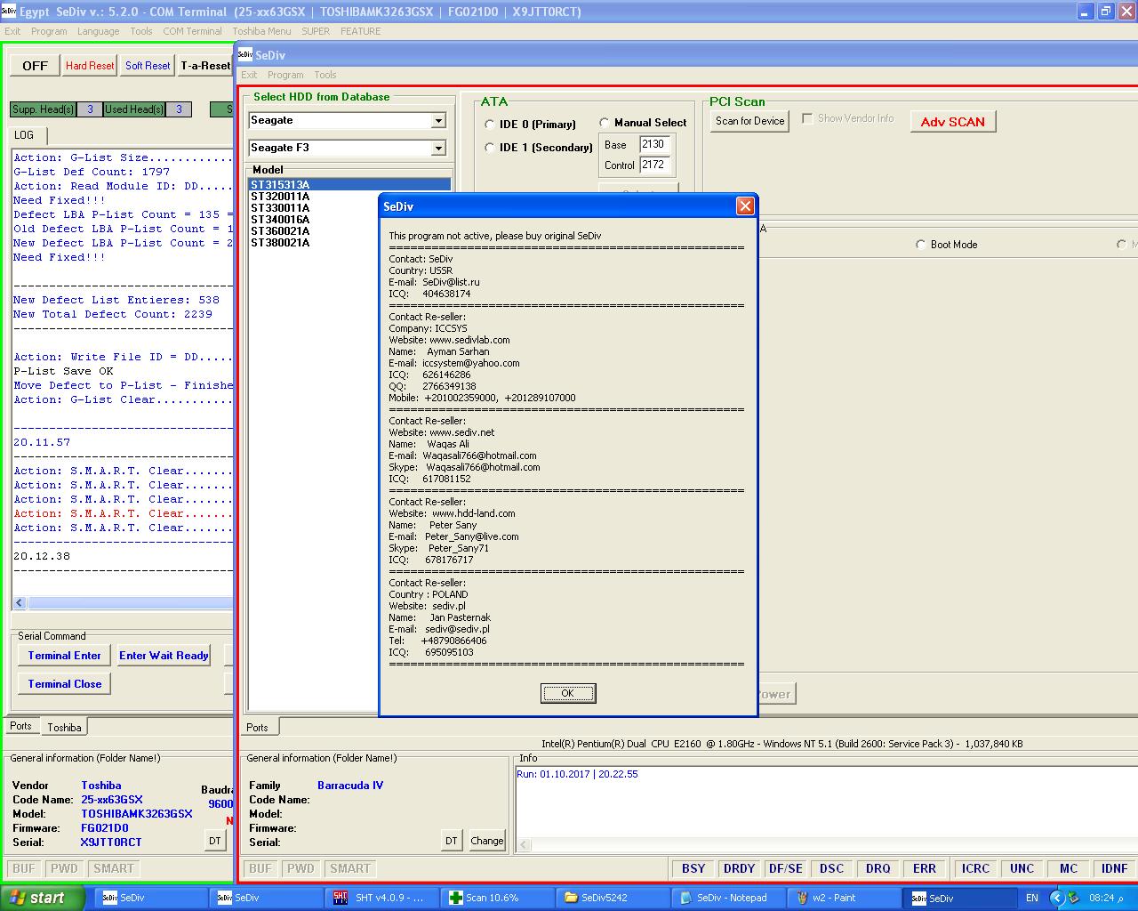1138x911 pixels.
Task: Click the Adv SCAN button
Action: pos(953,122)
